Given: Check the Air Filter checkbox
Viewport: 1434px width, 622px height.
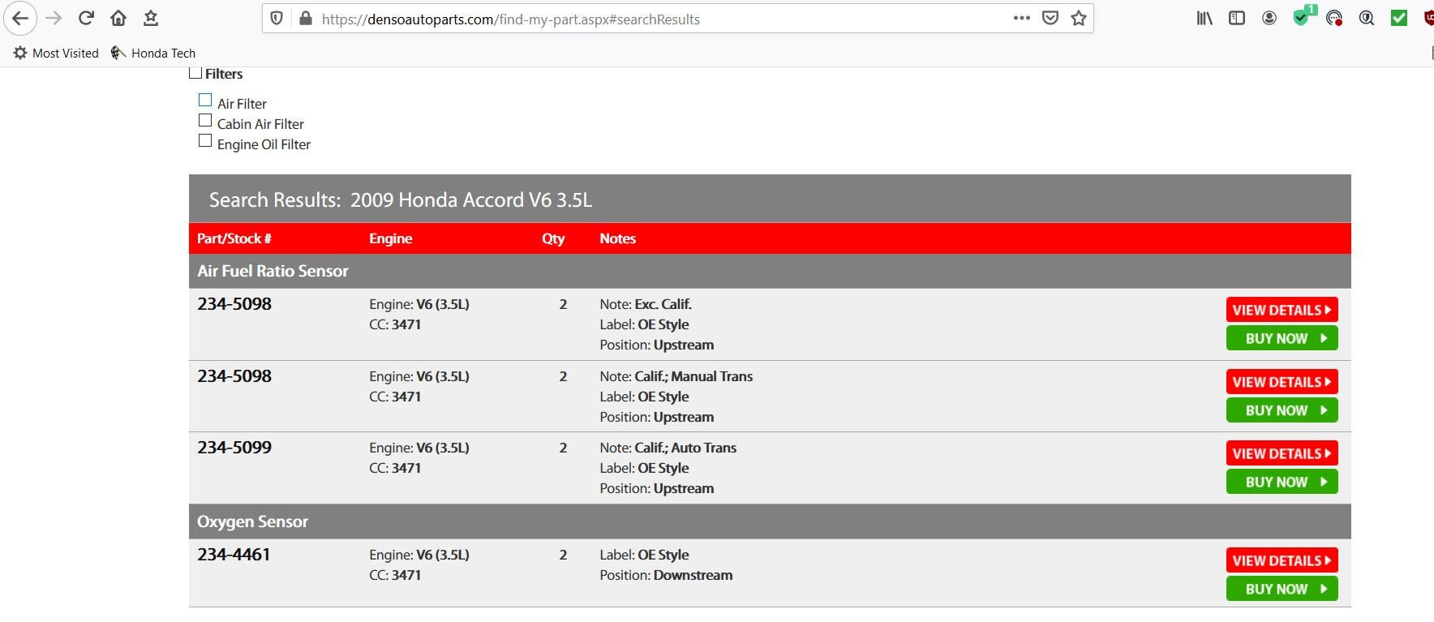Looking at the screenshot, I should (205, 101).
